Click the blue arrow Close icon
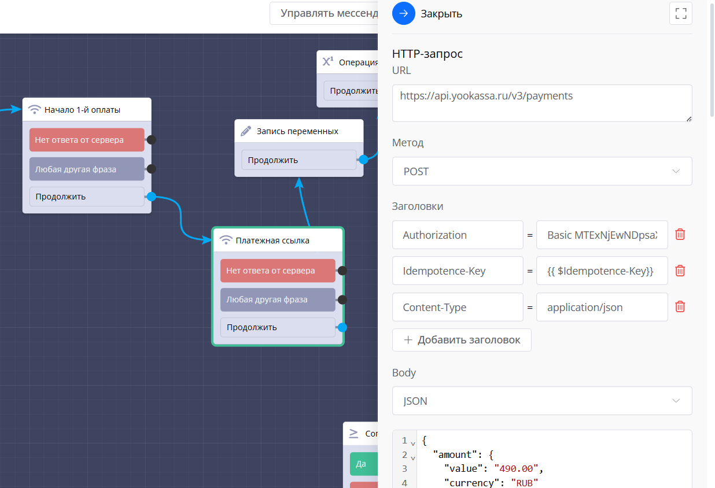Screen dimensions: 715x488 click(403, 13)
